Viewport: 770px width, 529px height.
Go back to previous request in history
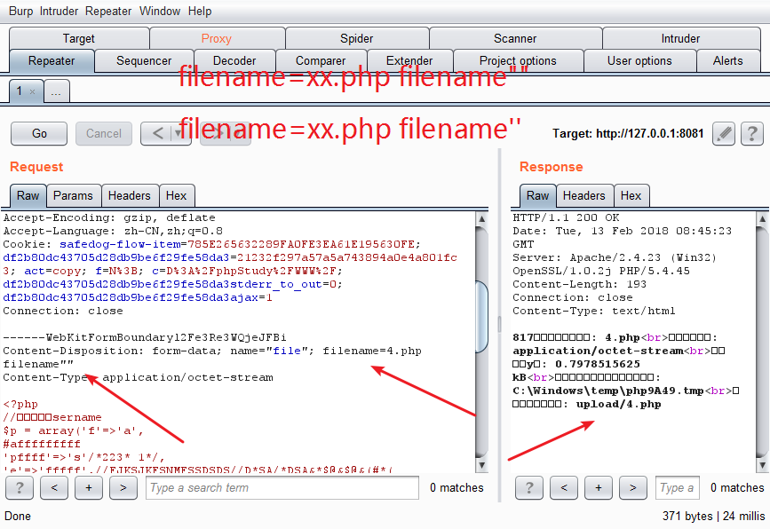pyautogui.click(x=157, y=133)
